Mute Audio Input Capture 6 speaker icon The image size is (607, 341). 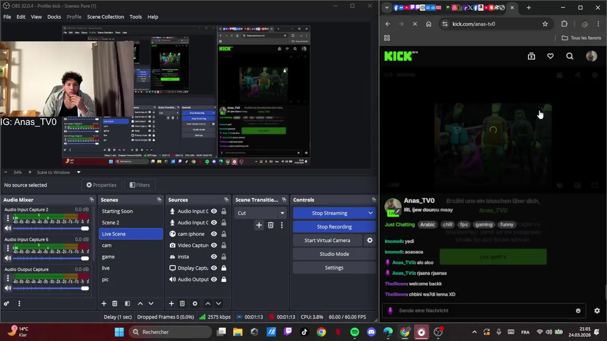[8, 258]
